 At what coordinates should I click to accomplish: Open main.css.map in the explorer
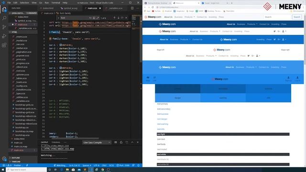point(21,147)
